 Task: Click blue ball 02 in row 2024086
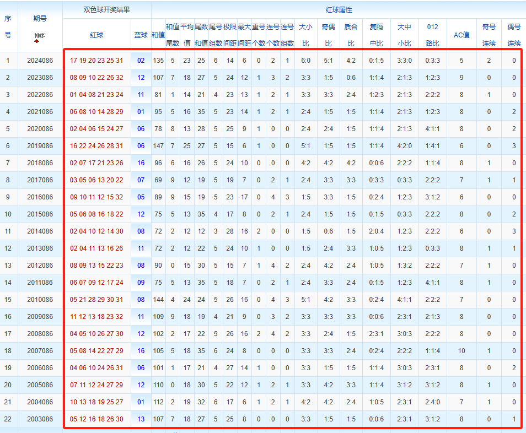click(141, 61)
